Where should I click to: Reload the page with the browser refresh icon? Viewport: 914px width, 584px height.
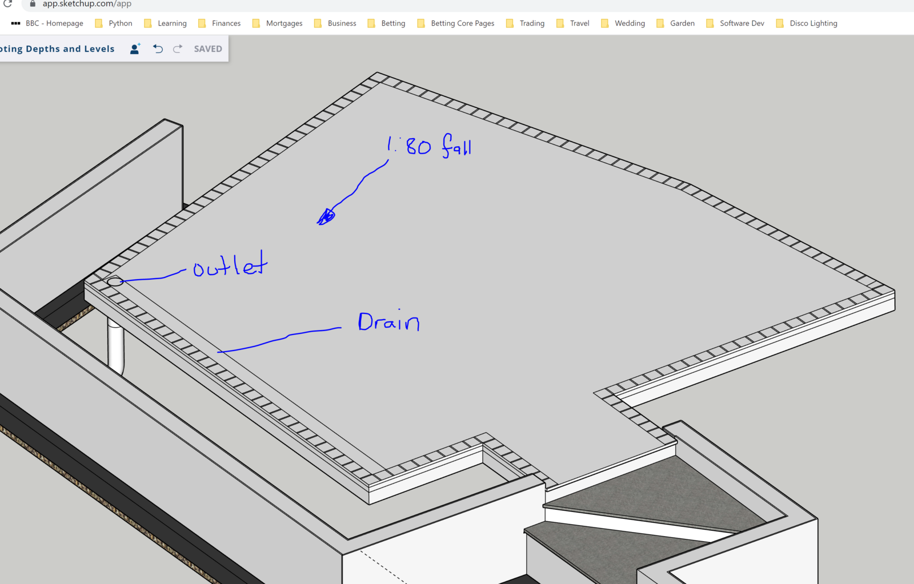click(8, 3)
